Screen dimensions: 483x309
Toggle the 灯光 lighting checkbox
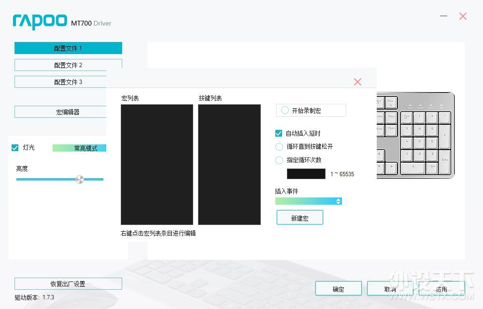(x=15, y=148)
